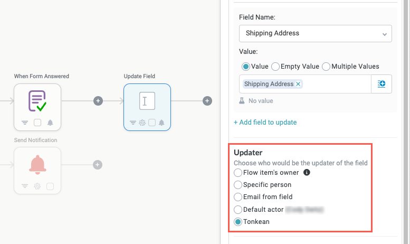Viewport: 410px width, 244px height.
Task: Select the Empty Value radio option
Action: pyautogui.click(x=275, y=67)
